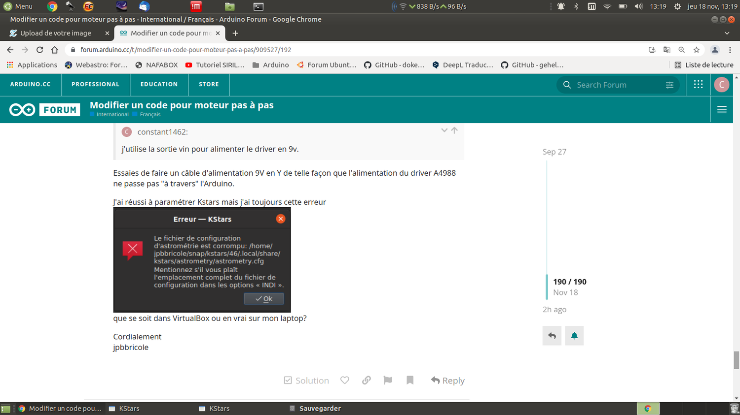Open International category link
Image resolution: width=740 pixels, height=415 pixels.
tap(110, 114)
